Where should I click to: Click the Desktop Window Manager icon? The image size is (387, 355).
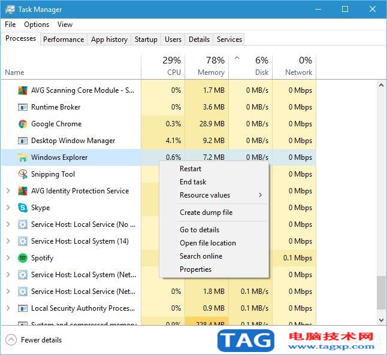point(23,141)
